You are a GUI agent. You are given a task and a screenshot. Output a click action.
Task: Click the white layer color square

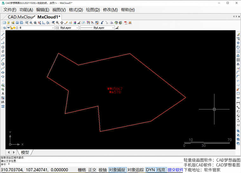tap(17, 28)
